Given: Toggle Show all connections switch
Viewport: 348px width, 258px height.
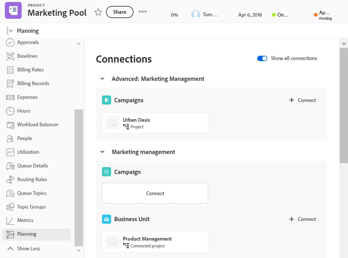Looking at the screenshot, I should (x=262, y=58).
